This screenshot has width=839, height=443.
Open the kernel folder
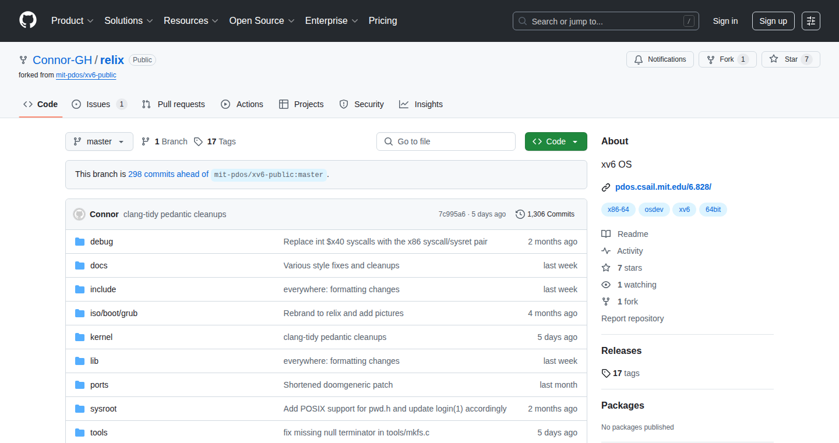[x=101, y=337]
